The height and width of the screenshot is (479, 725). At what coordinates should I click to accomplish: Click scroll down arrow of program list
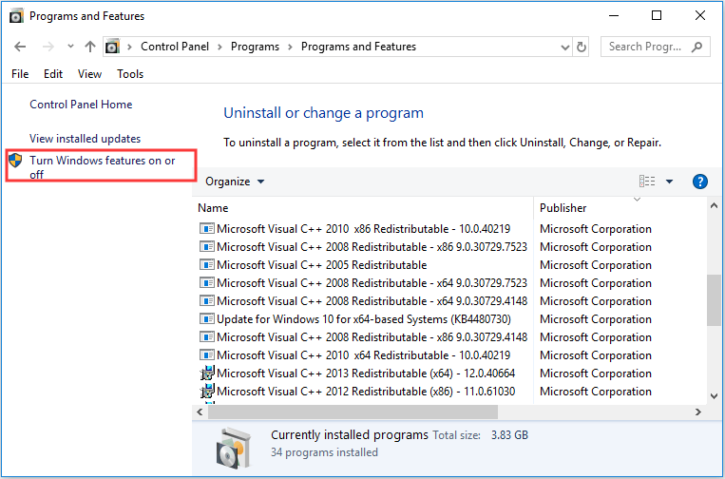(714, 396)
